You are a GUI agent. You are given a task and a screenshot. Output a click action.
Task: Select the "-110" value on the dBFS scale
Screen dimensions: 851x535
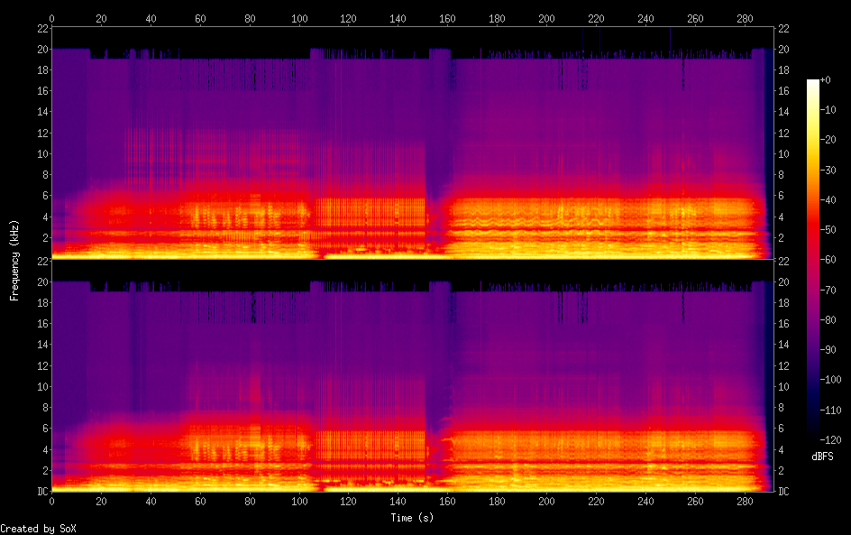[x=831, y=410]
